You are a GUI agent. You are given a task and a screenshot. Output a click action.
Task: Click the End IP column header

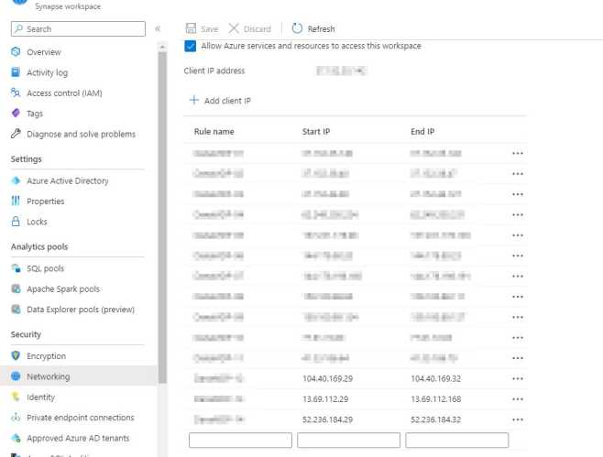click(x=422, y=132)
